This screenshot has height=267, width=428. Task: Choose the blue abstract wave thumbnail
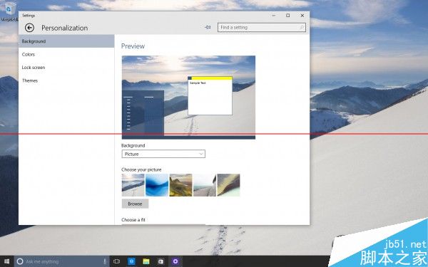pos(157,185)
